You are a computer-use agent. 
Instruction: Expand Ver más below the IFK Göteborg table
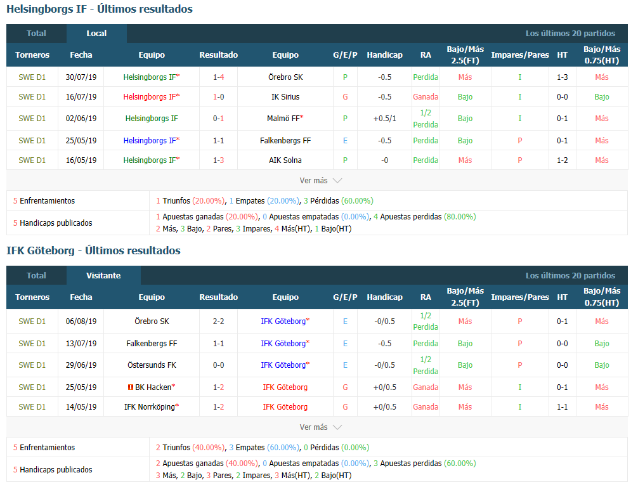(x=321, y=427)
